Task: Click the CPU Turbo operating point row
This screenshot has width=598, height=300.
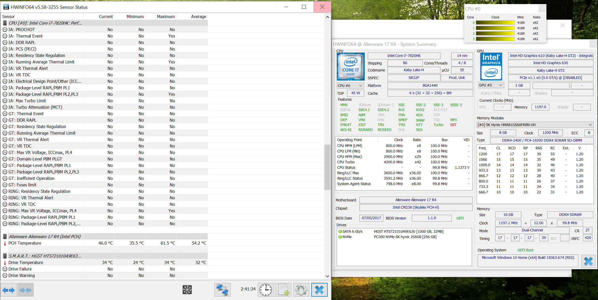Action: (x=404, y=162)
